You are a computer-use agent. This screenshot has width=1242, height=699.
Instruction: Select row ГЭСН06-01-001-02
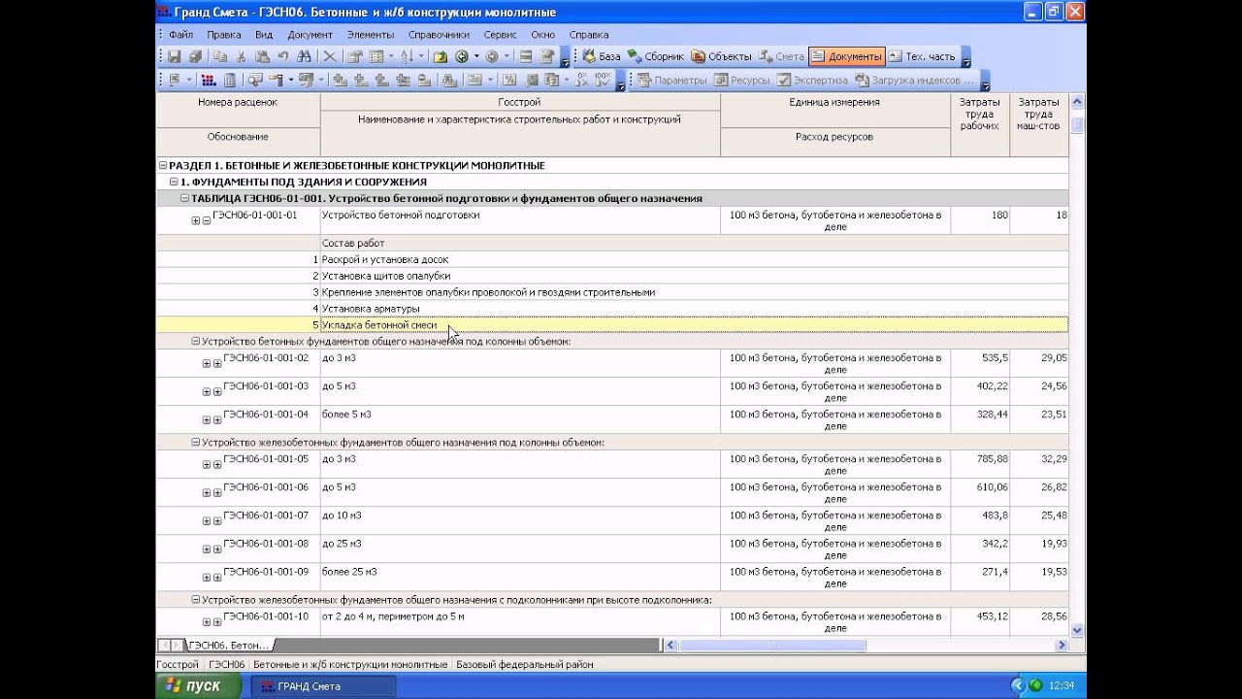pos(612,364)
